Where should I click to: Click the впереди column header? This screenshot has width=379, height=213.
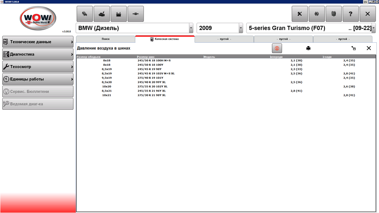[296, 57]
